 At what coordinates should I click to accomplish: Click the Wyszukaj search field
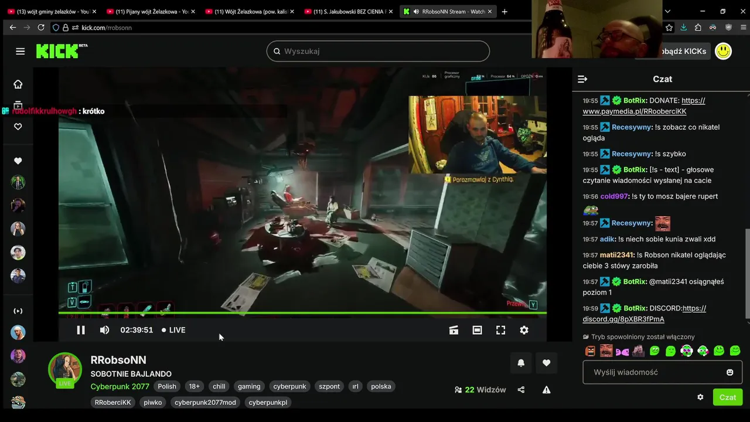(x=378, y=51)
